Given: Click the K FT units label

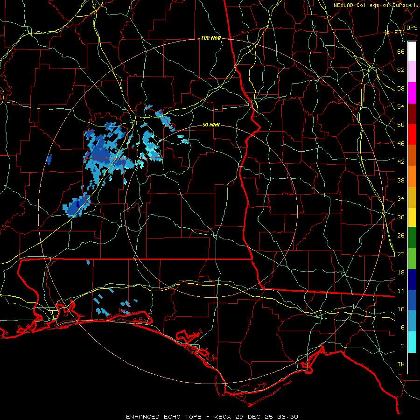Looking at the screenshot, I should [394, 32].
